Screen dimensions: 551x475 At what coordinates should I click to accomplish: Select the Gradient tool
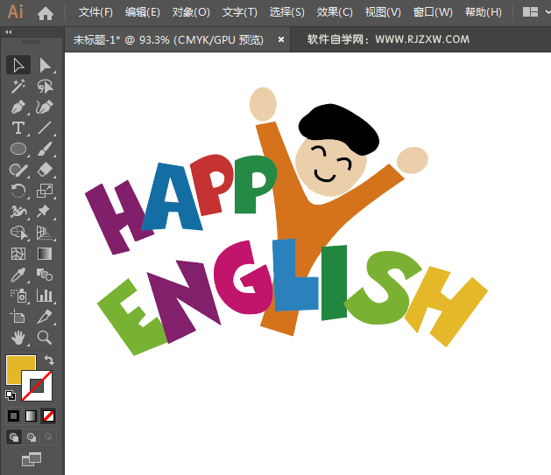(x=45, y=254)
